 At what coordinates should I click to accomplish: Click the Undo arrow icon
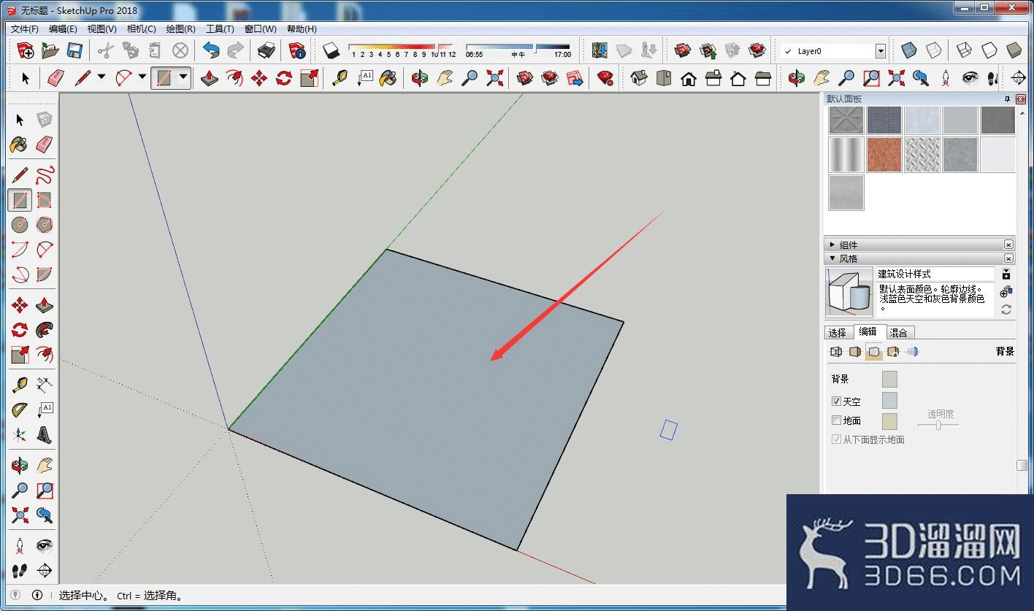pyautogui.click(x=211, y=50)
